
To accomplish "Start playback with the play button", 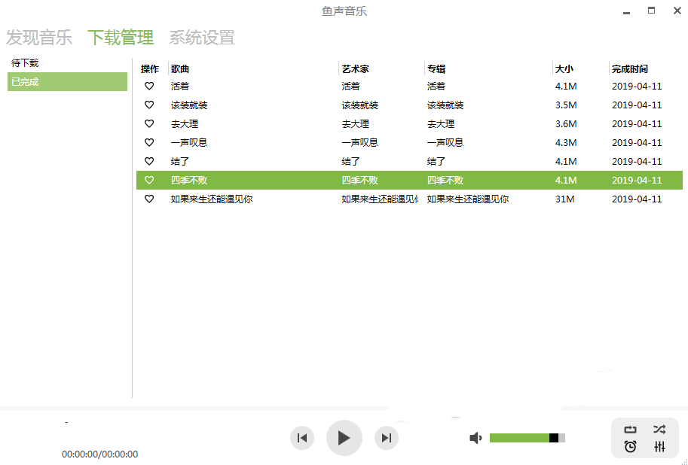I will pos(344,438).
